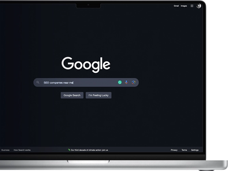Click the green Grammarly icon
Viewport: 228px width, 171px height.
click(120, 83)
